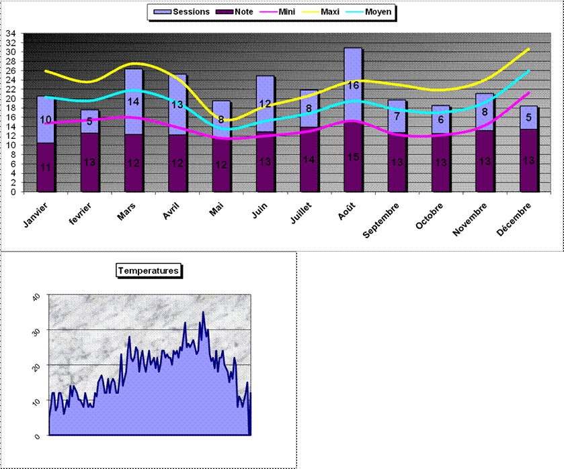This screenshot has width=564, height=469.
Task: Click the Note legend color swatch
Action: tap(224, 12)
